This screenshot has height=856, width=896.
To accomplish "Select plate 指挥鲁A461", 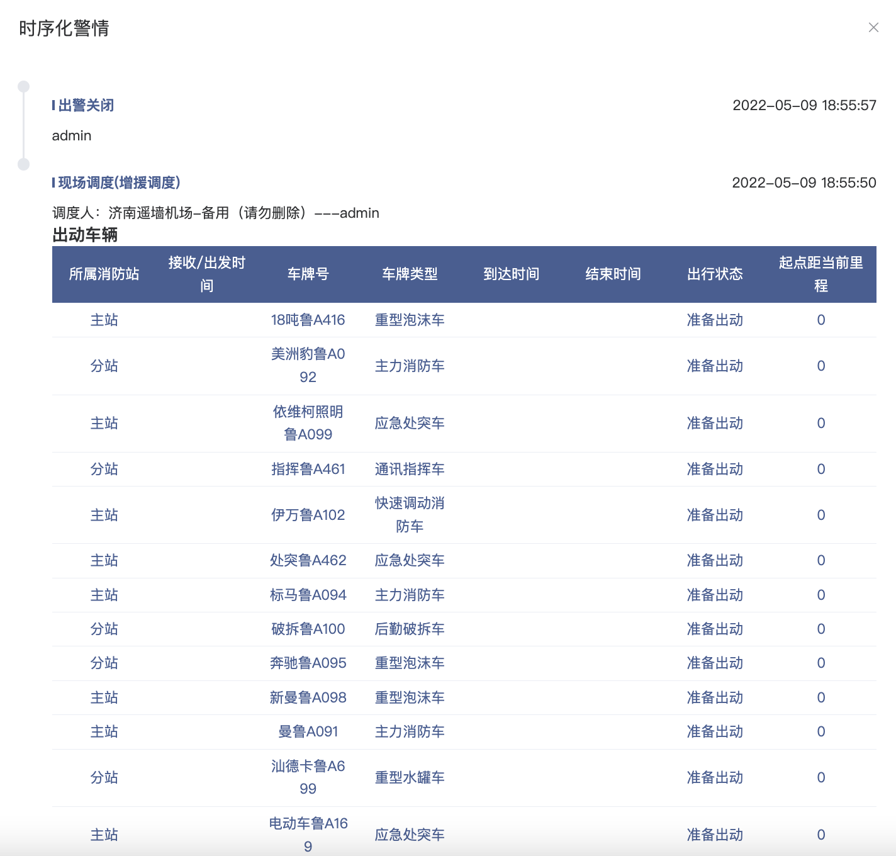I will [x=308, y=469].
